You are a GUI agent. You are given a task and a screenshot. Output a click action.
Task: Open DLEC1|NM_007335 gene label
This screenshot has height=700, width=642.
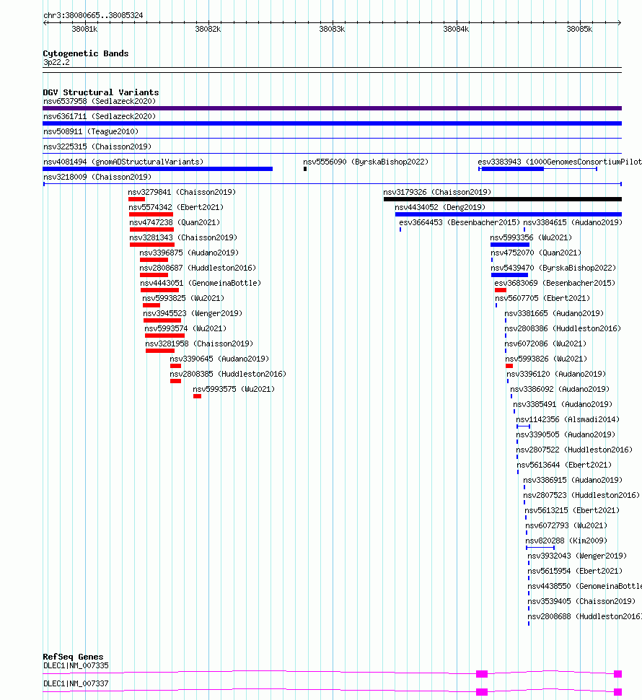click(x=76, y=666)
